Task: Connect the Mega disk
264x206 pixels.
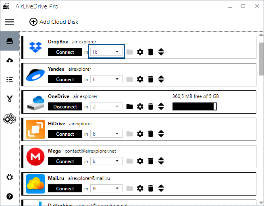Action: click(65, 161)
